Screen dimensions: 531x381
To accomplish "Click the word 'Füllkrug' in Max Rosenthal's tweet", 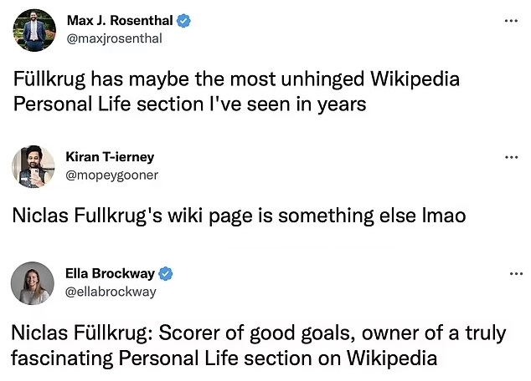I will tap(49, 79).
